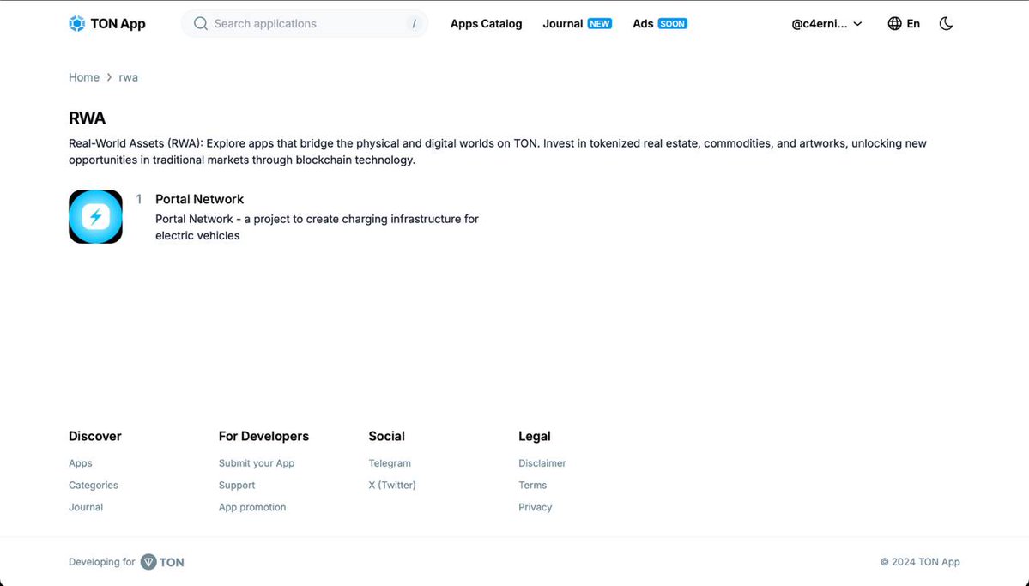1029x586 pixels.
Task: Click the Social footer heading
Action: tap(386, 437)
